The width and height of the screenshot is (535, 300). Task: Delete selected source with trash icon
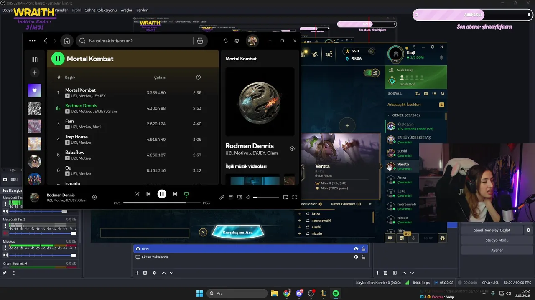coord(145,273)
